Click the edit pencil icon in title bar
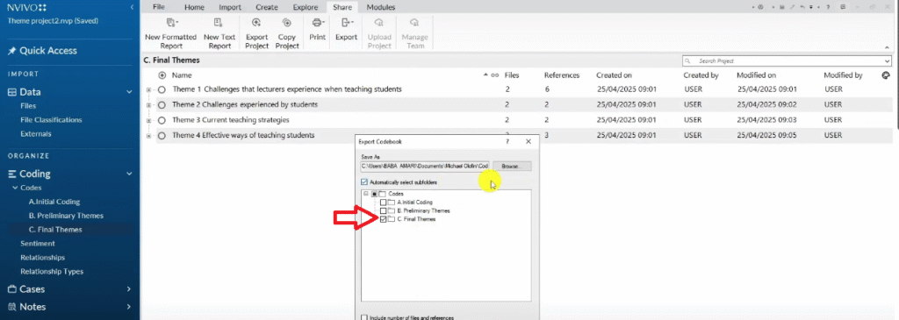 (793, 7)
